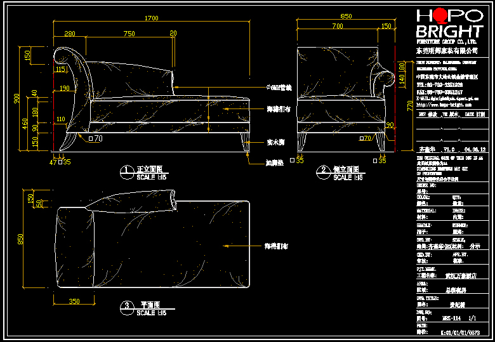Click the 850 dimension beside the plan view
The height and width of the screenshot is (342, 495).
tap(20, 239)
